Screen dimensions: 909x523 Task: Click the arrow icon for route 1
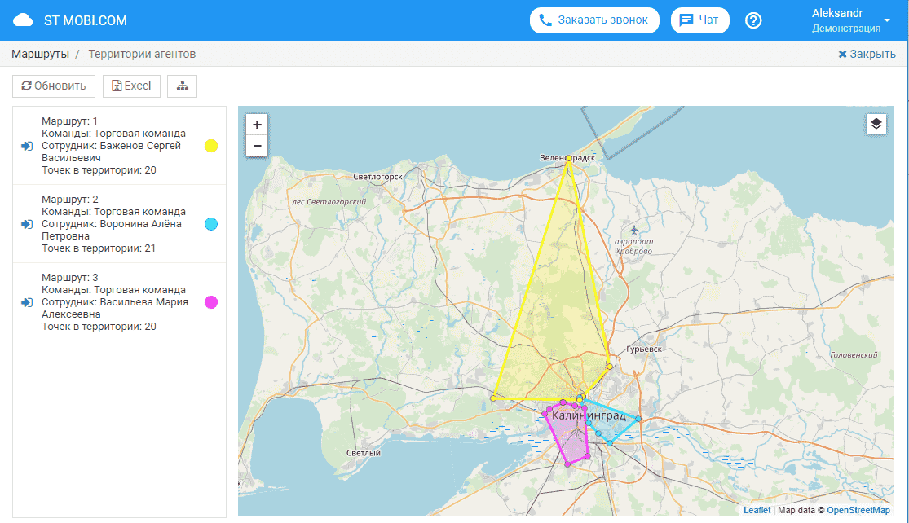[x=27, y=146]
